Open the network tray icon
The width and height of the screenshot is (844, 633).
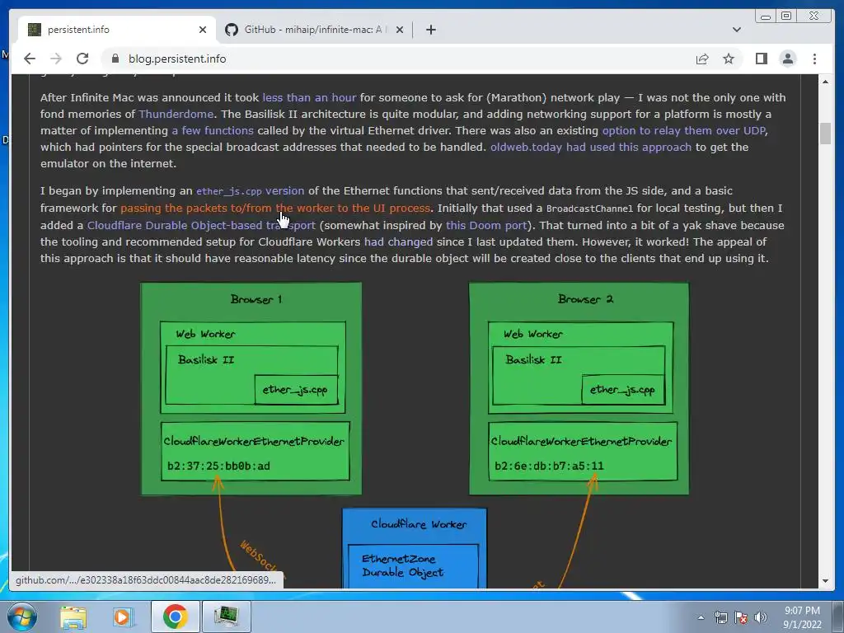click(x=720, y=617)
